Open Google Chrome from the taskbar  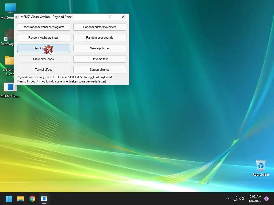click(32, 199)
